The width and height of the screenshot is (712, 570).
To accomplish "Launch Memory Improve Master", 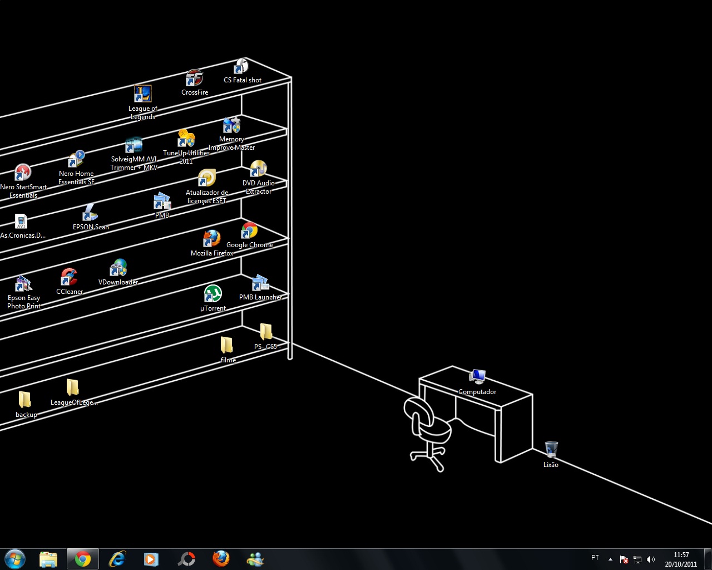I will coord(231,126).
